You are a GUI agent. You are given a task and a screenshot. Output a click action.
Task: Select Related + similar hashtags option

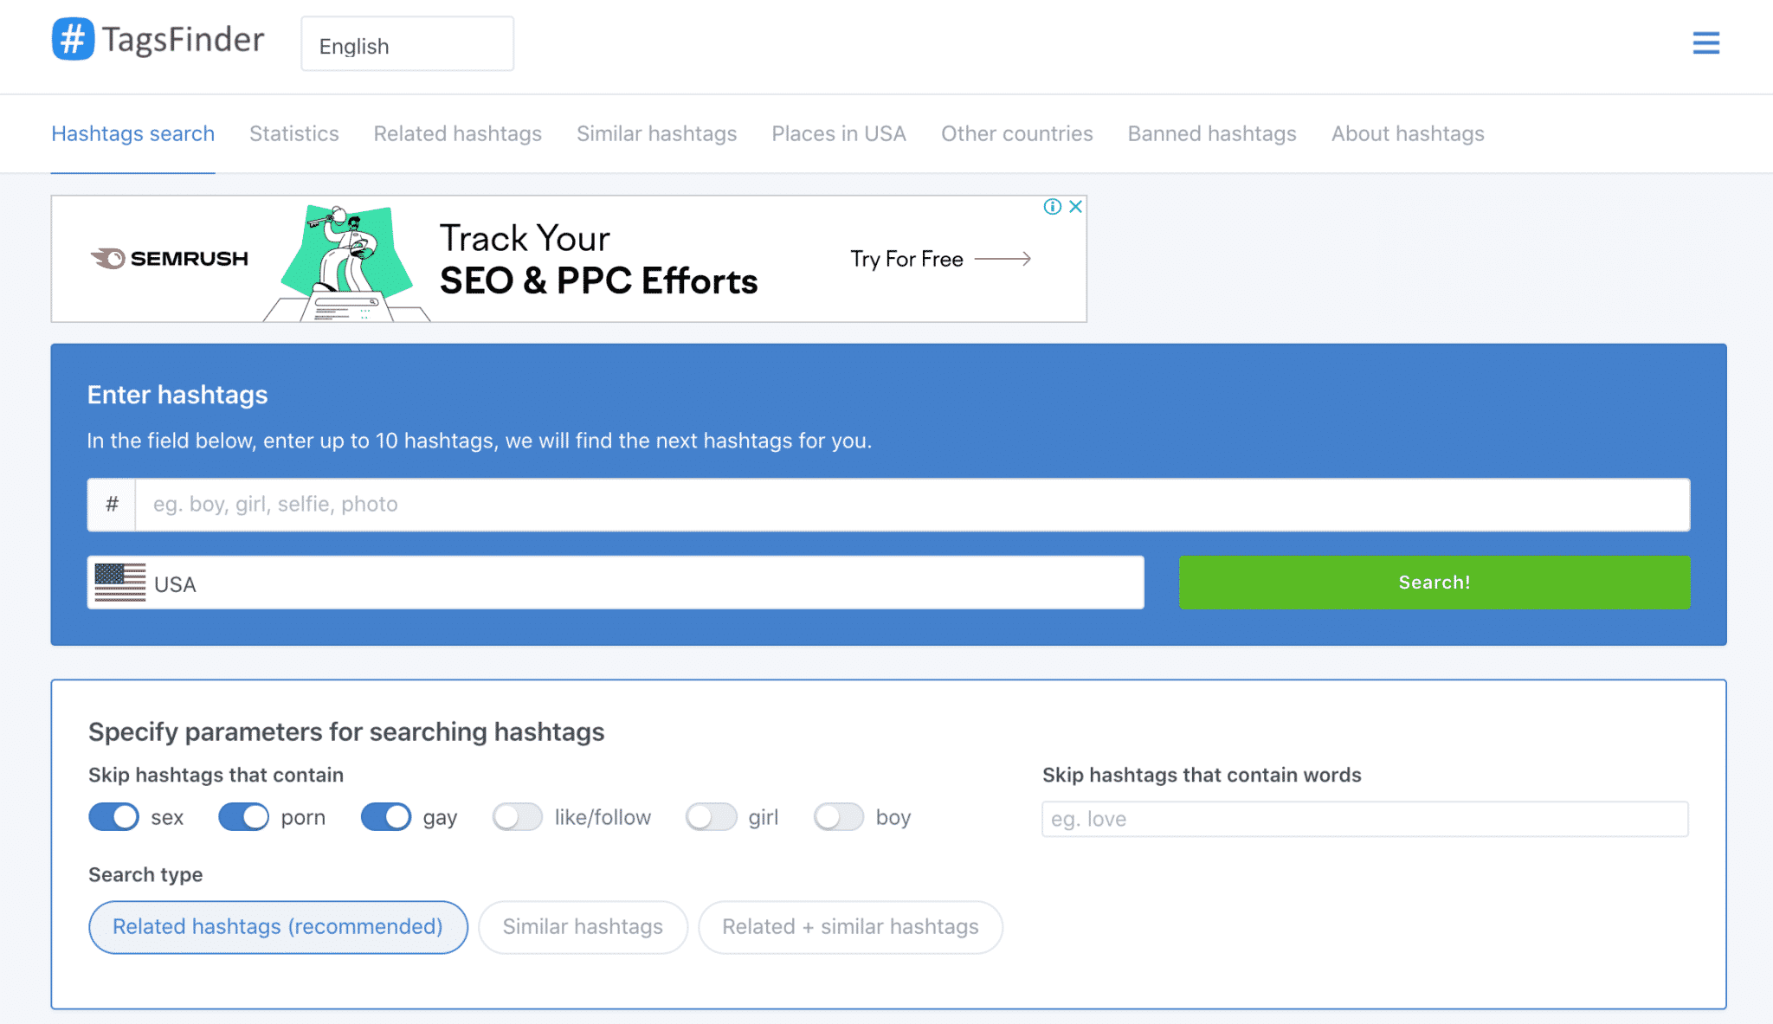point(849,926)
